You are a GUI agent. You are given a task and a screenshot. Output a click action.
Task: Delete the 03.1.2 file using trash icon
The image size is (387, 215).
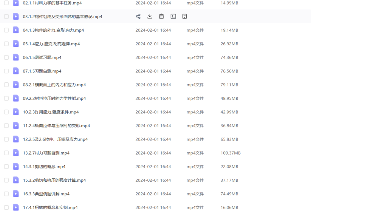(161, 17)
